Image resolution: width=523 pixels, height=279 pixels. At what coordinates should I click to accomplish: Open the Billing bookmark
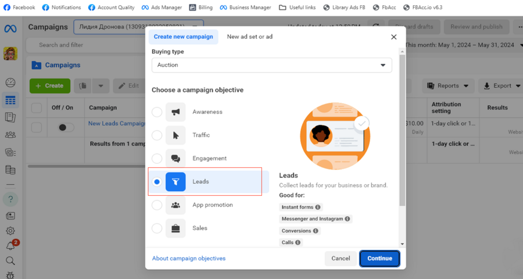201,8
